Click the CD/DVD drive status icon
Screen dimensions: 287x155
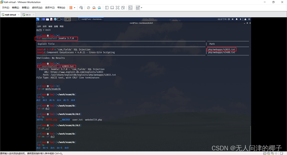click(x=268, y=153)
